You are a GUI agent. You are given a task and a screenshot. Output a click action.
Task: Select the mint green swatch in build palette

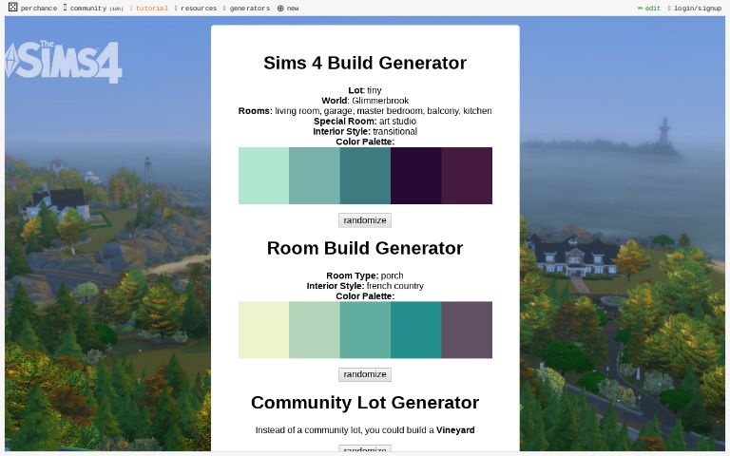click(263, 176)
